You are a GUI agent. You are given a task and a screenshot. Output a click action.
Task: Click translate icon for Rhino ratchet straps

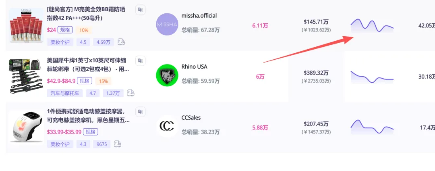[140, 61]
